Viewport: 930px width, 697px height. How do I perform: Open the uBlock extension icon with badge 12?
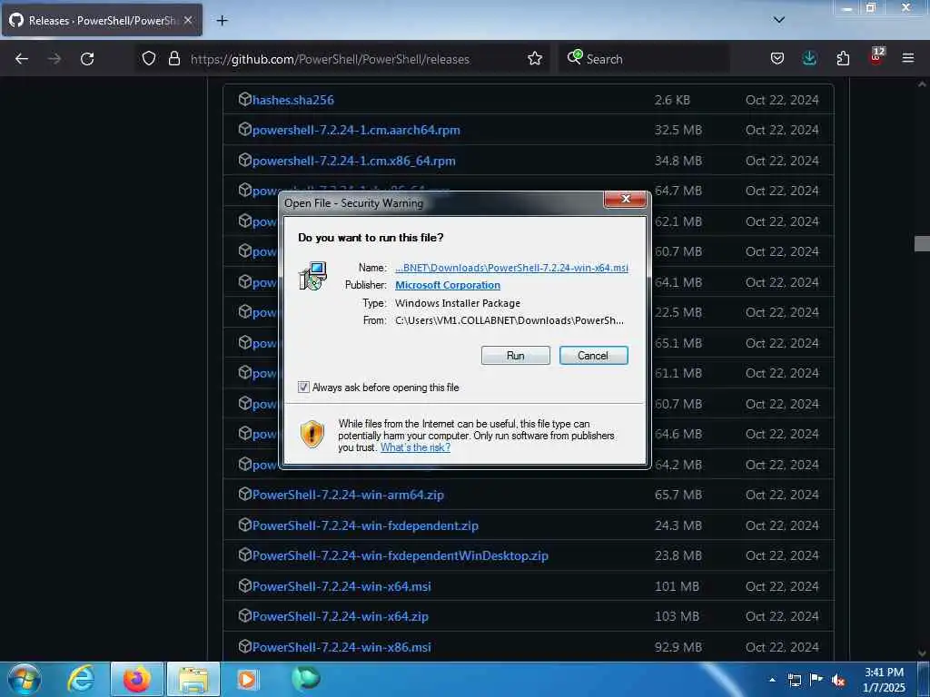point(876,57)
